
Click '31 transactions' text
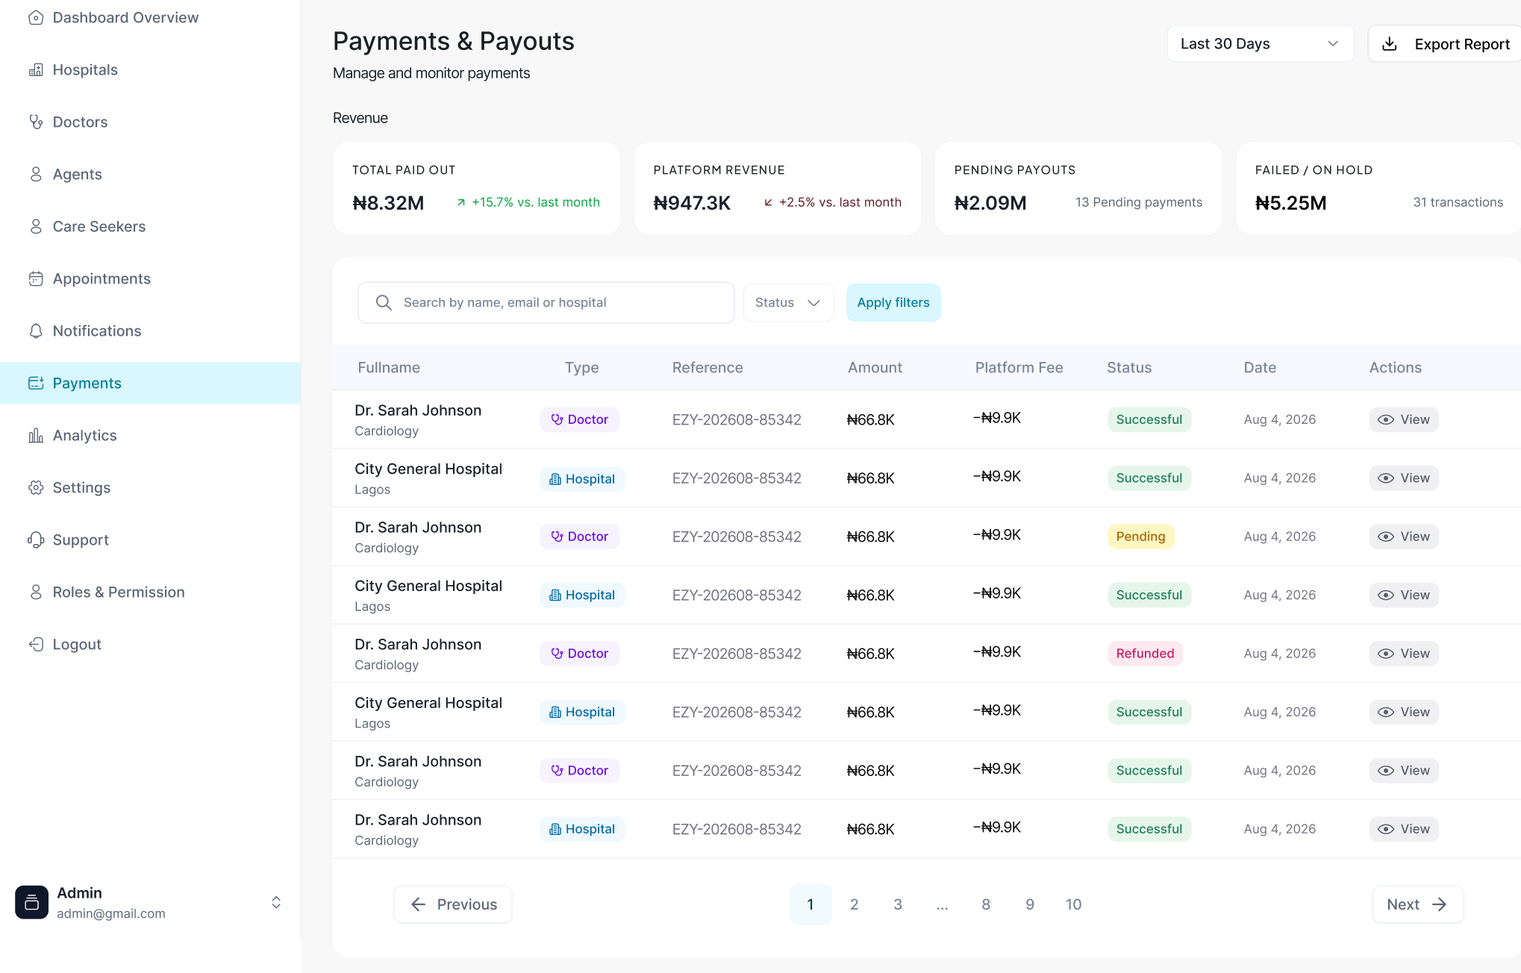pos(1458,202)
